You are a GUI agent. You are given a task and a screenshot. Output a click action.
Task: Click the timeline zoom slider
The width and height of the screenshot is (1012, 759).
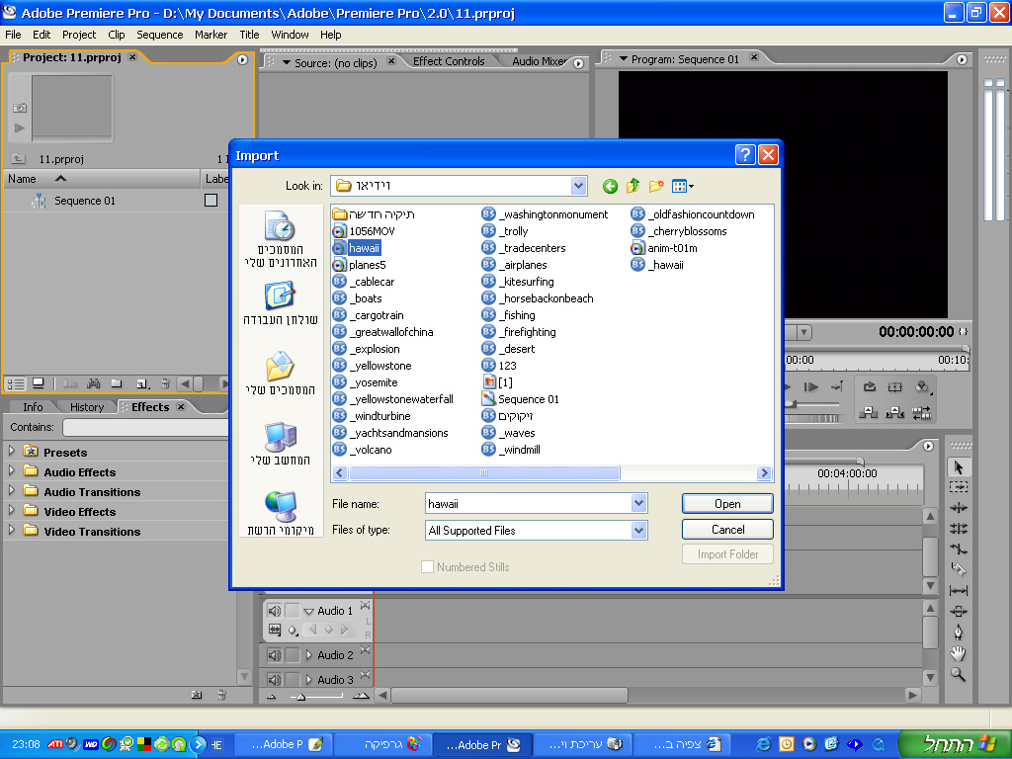301,697
